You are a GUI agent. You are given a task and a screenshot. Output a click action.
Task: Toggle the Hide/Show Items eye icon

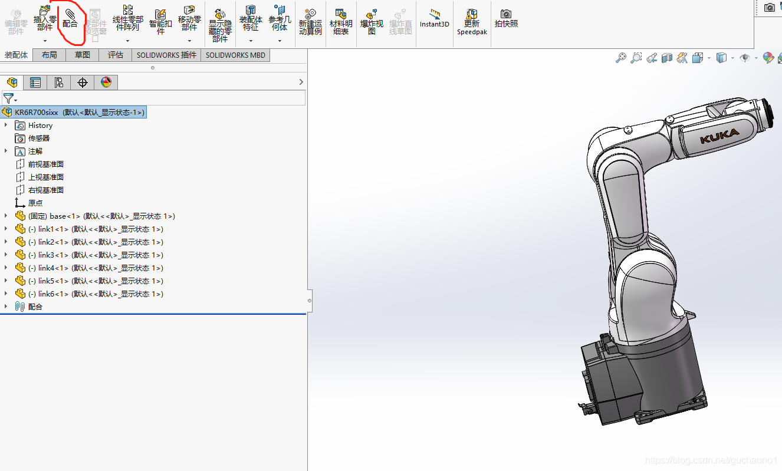tap(745, 58)
